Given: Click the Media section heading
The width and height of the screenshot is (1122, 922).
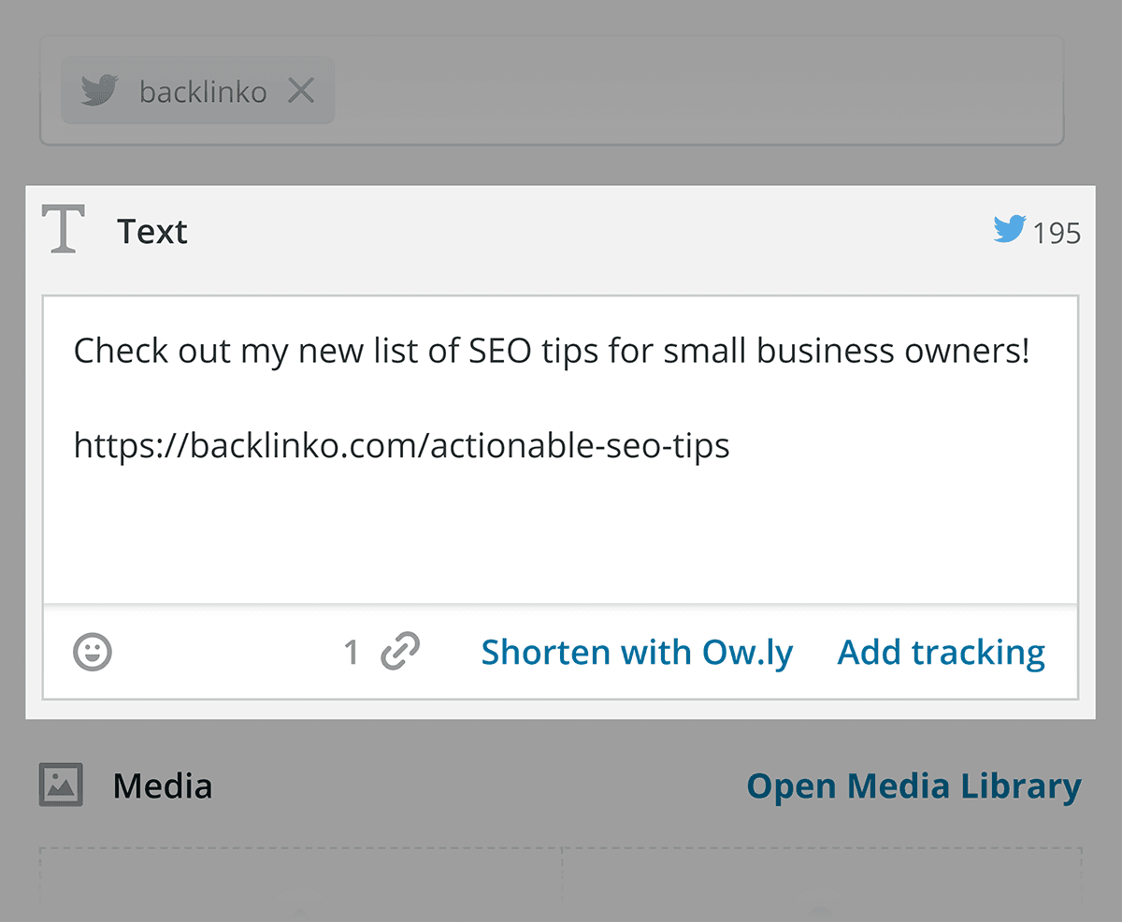Looking at the screenshot, I should point(163,785).
